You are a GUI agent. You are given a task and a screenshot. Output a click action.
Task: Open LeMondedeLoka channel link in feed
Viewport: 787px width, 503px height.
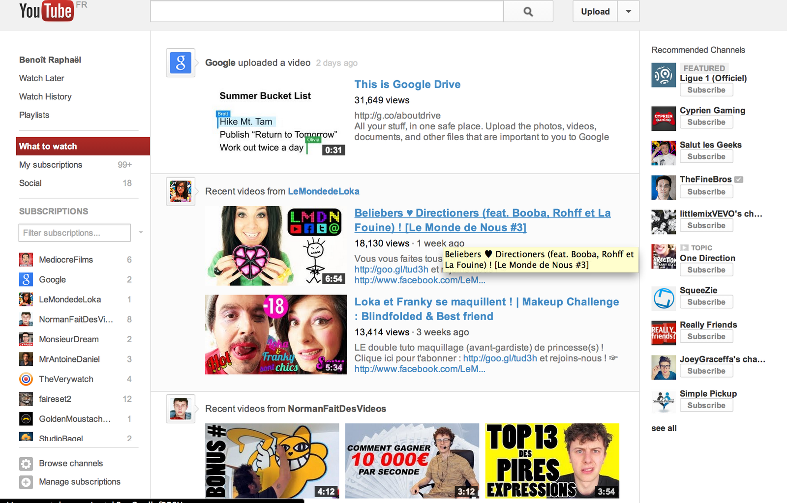click(x=324, y=191)
